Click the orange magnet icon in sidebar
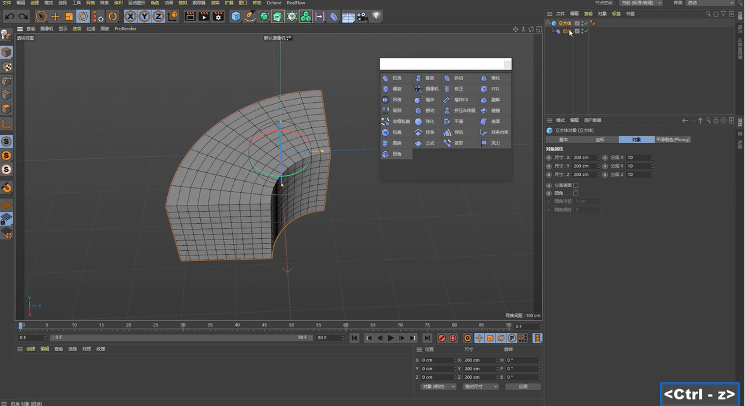Viewport: 745px width, 406px height. [6, 188]
